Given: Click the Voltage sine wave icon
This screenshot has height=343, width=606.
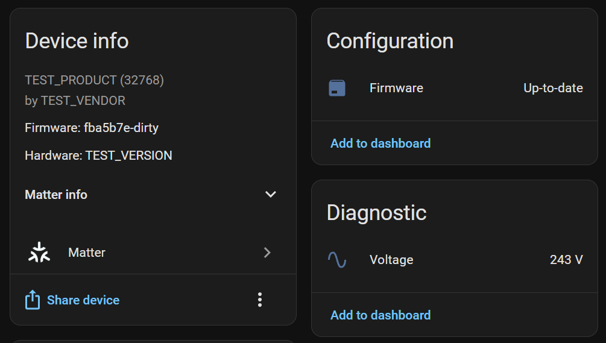Looking at the screenshot, I should 337,260.
